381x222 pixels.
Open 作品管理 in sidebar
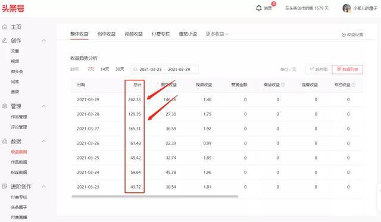coord(19,117)
